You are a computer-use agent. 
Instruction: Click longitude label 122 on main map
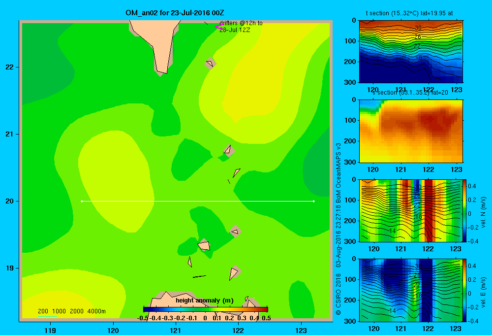tap(238, 330)
